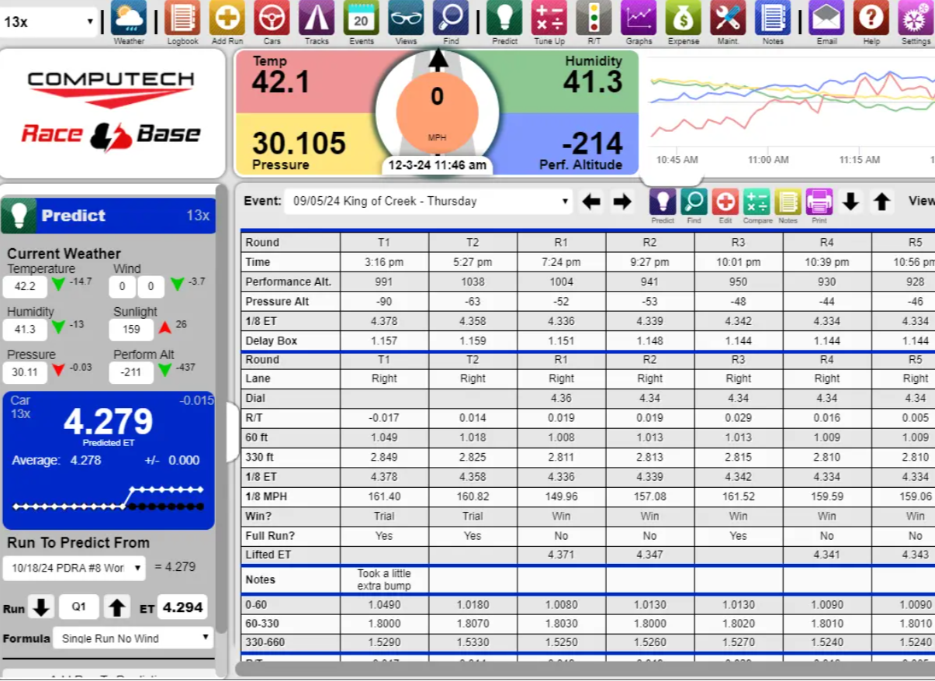Click the Compare icon in event toolbar

[757, 202]
